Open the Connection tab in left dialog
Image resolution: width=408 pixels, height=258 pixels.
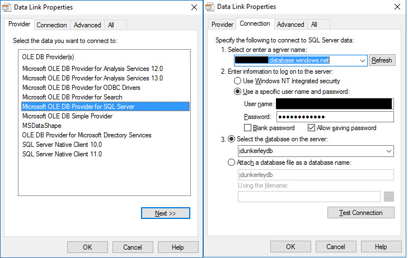(x=52, y=25)
